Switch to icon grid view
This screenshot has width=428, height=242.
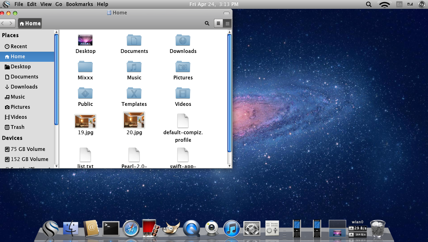[227, 23]
